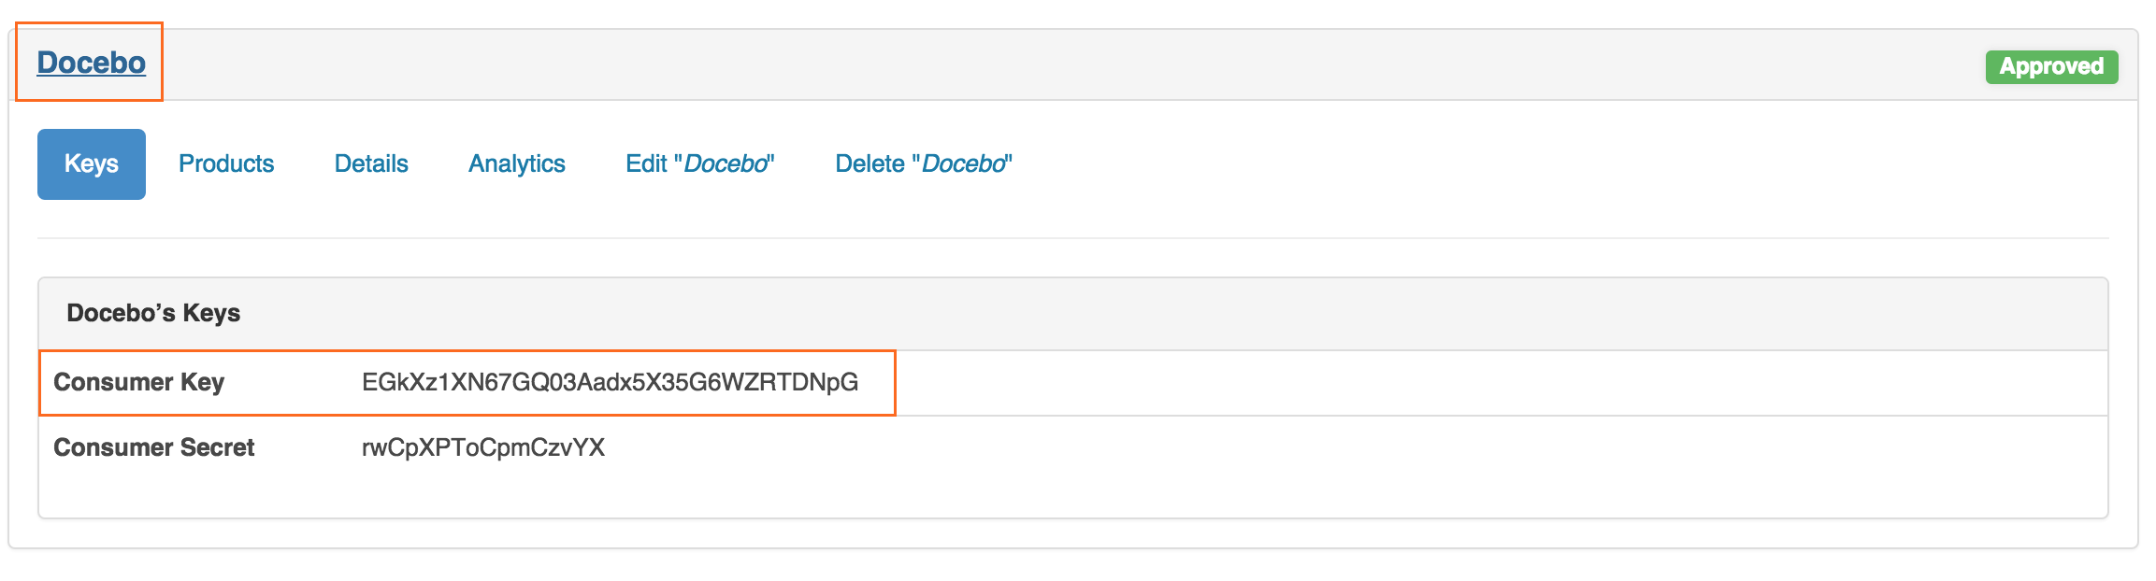Click the Consumer Secret row label

154,447
